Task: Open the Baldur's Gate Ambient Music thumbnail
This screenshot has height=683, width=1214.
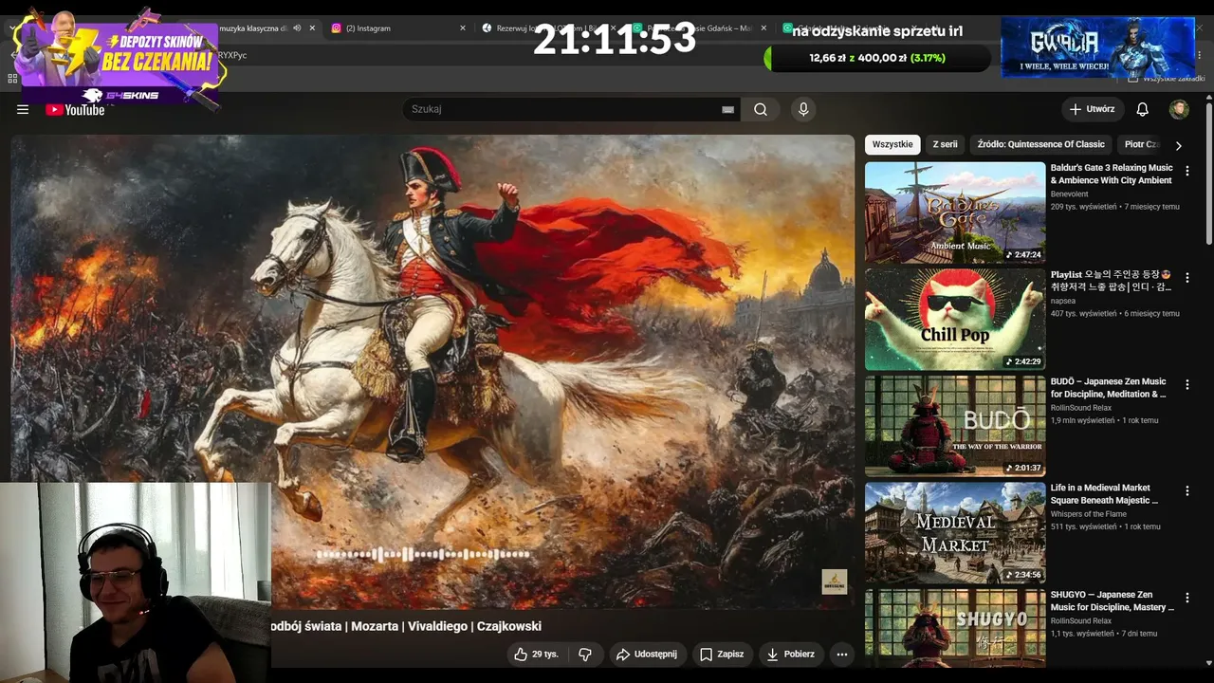Action: (x=955, y=212)
